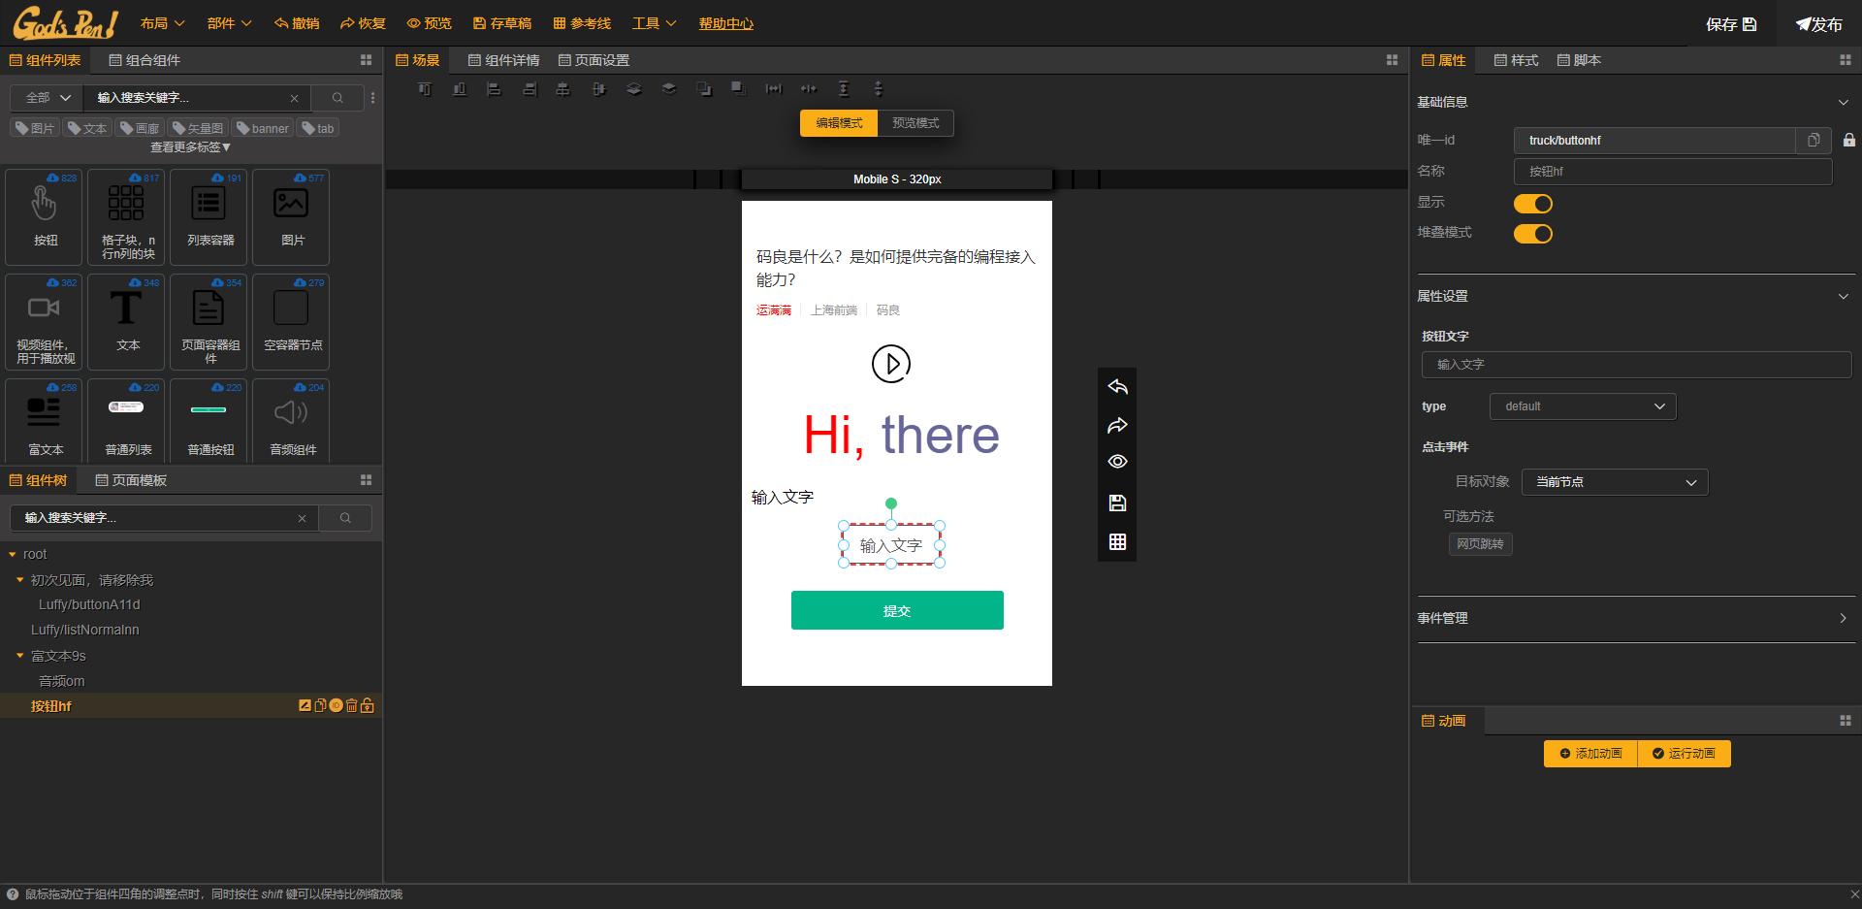Click the horizontal distribute spacing icon

tap(773, 89)
